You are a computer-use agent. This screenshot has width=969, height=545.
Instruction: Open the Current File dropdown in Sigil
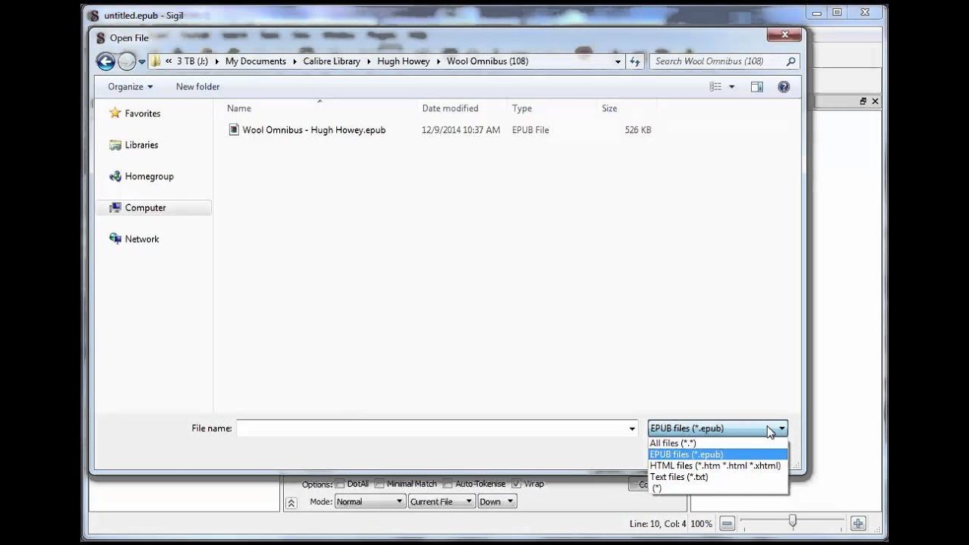click(x=441, y=502)
